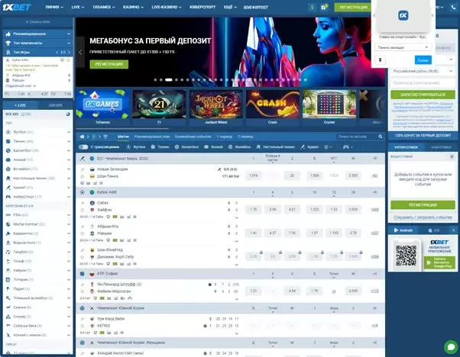Filter matches by Баскетбол in filter bar
Image resolution: width=460 pixels, height=357 pixels.
186,147
